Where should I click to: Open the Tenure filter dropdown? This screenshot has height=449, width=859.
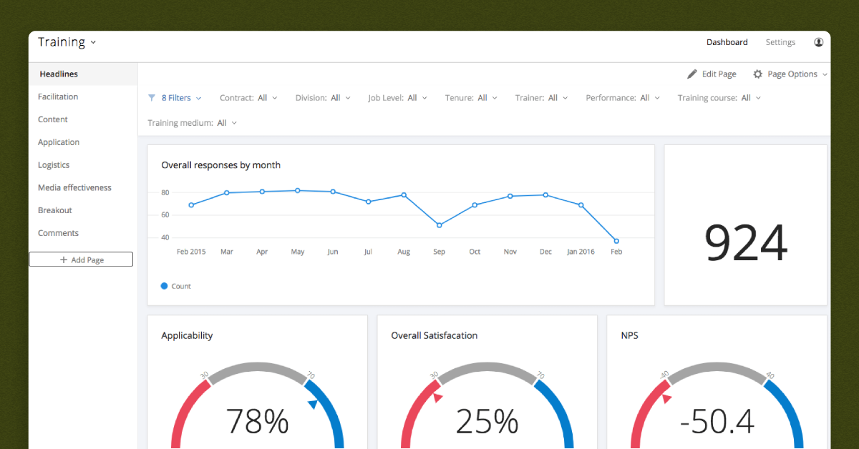[471, 98]
